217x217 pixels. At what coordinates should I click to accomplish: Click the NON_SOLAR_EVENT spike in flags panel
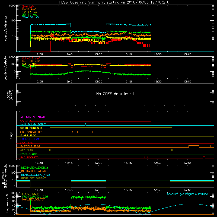(85, 125)
